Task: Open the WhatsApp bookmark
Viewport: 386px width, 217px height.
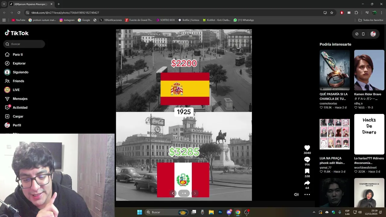Action: click(244, 20)
